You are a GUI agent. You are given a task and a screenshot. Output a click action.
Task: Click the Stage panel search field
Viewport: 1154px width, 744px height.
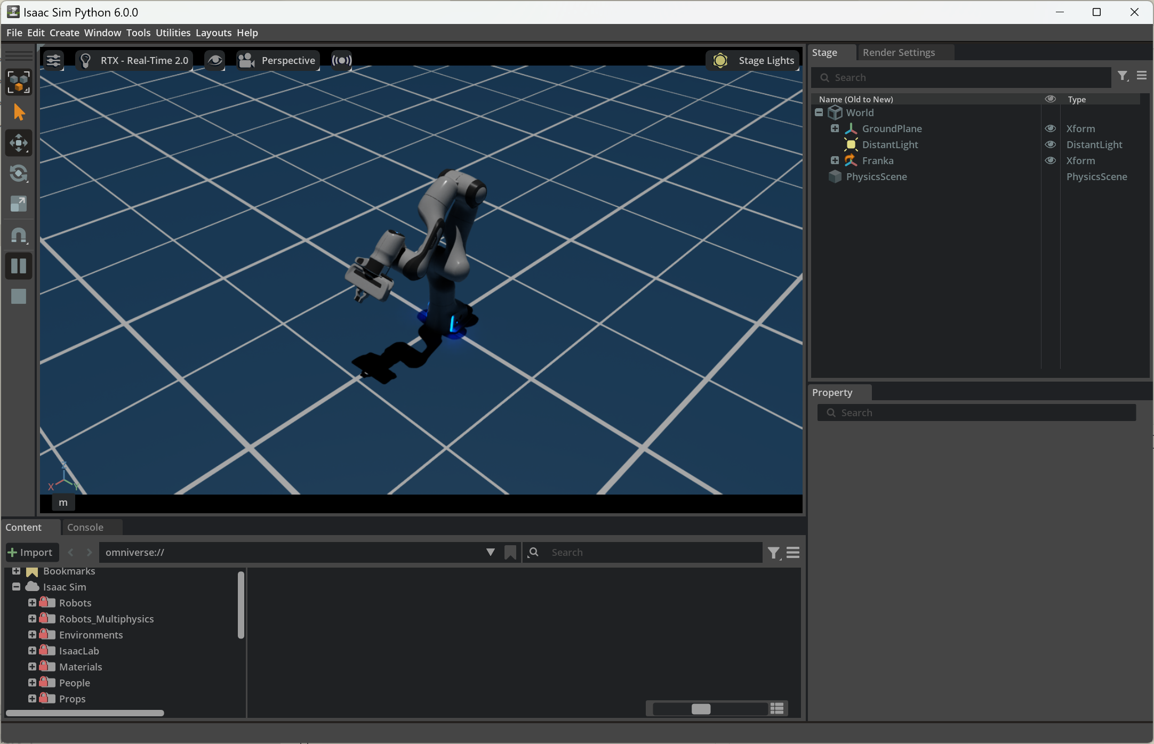coord(962,77)
